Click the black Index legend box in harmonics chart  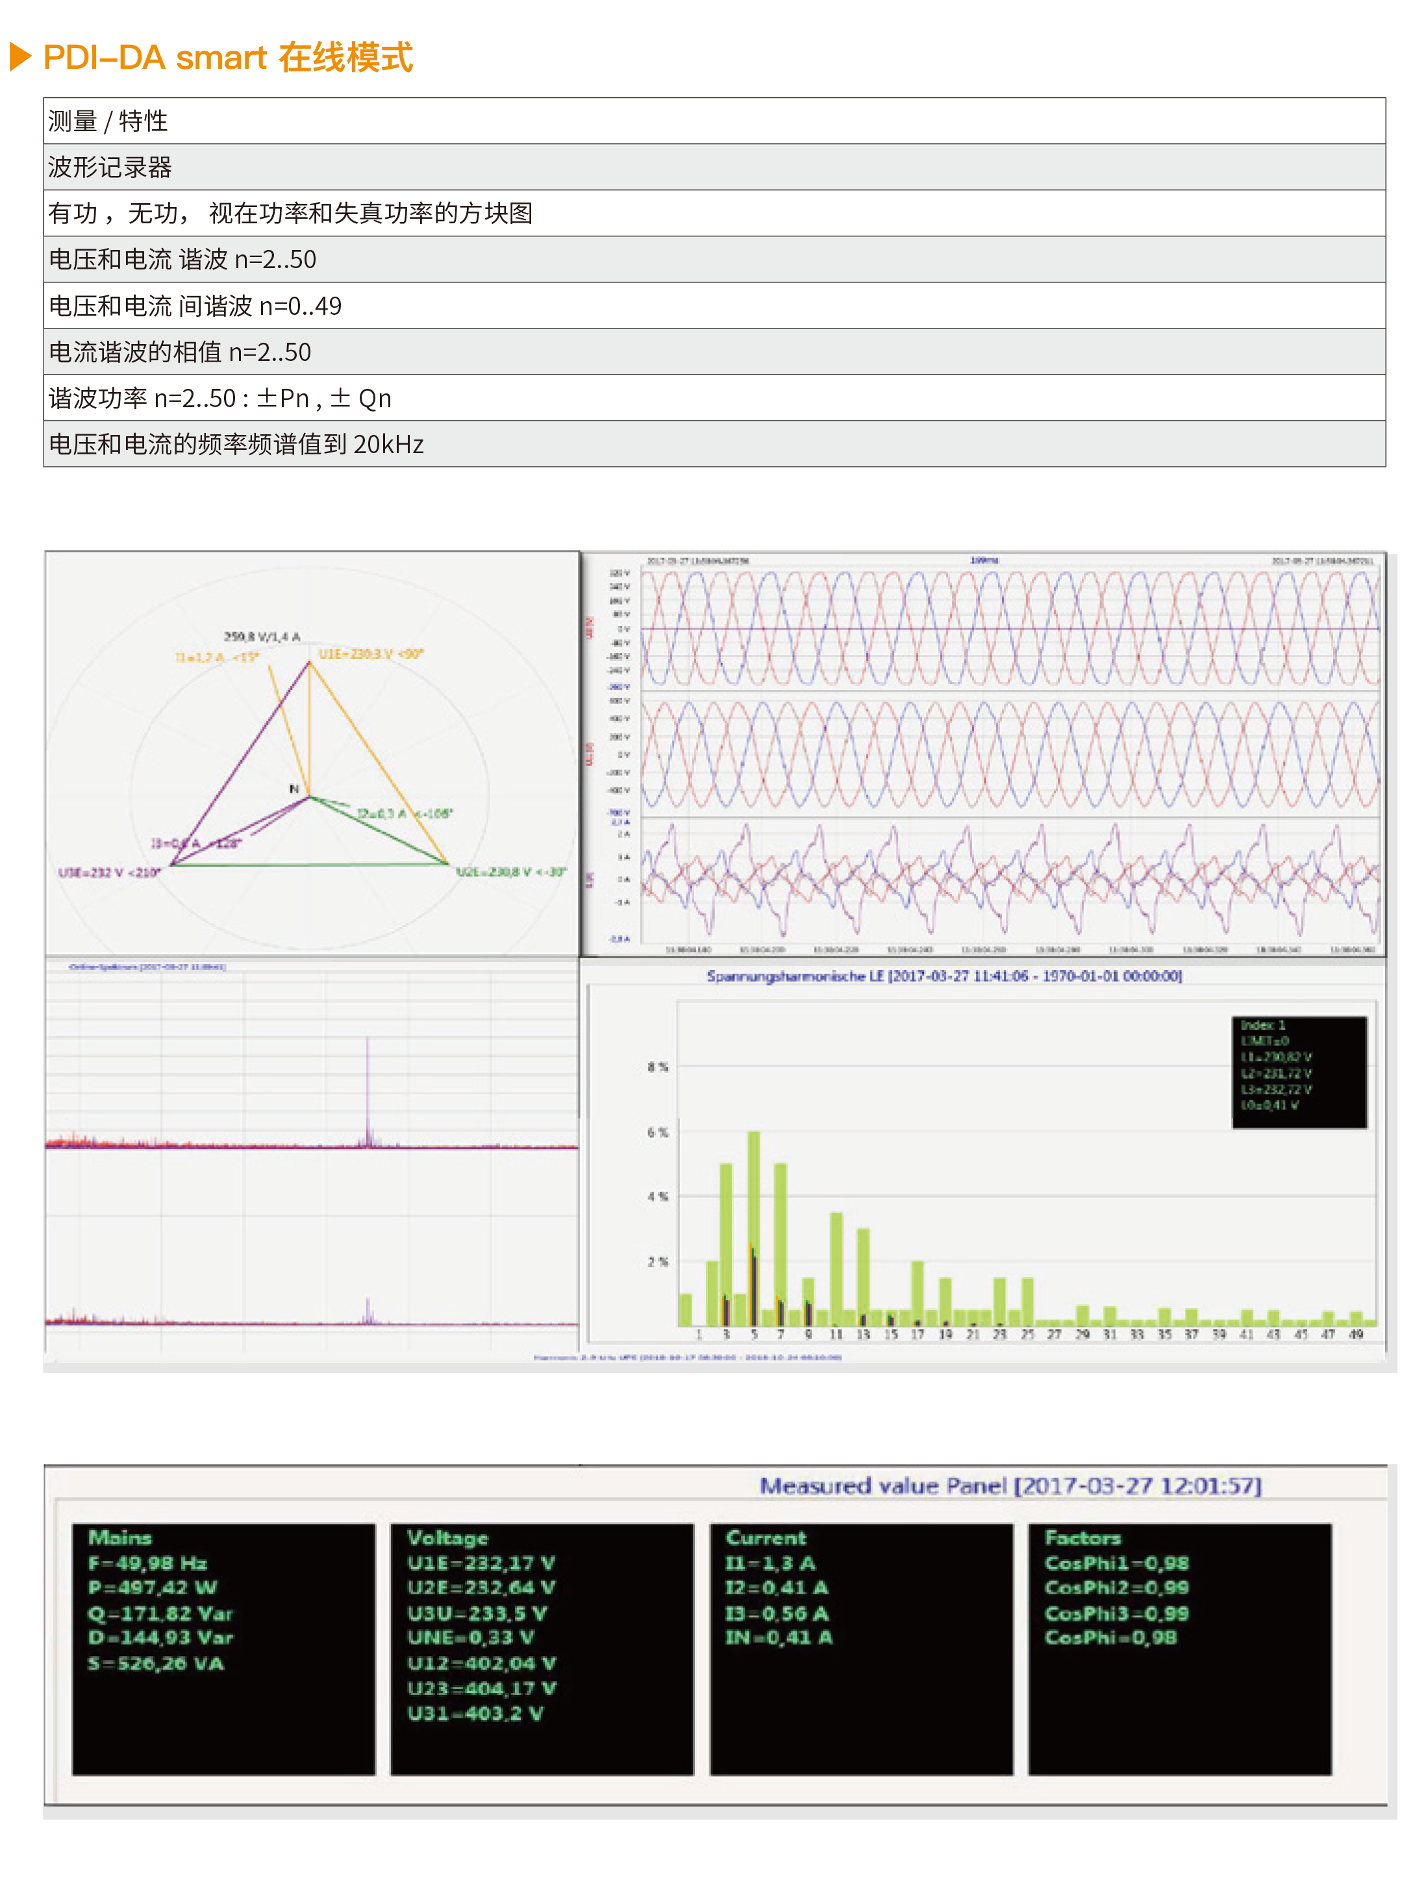click(1299, 1072)
